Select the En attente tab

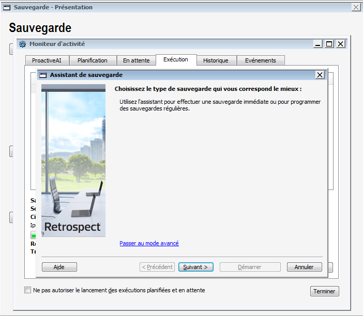136,60
